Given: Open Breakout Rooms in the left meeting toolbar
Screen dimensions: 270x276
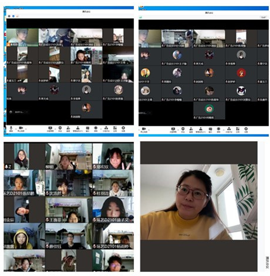Looking at the screenshot, I should pyautogui.click(x=106, y=129).
